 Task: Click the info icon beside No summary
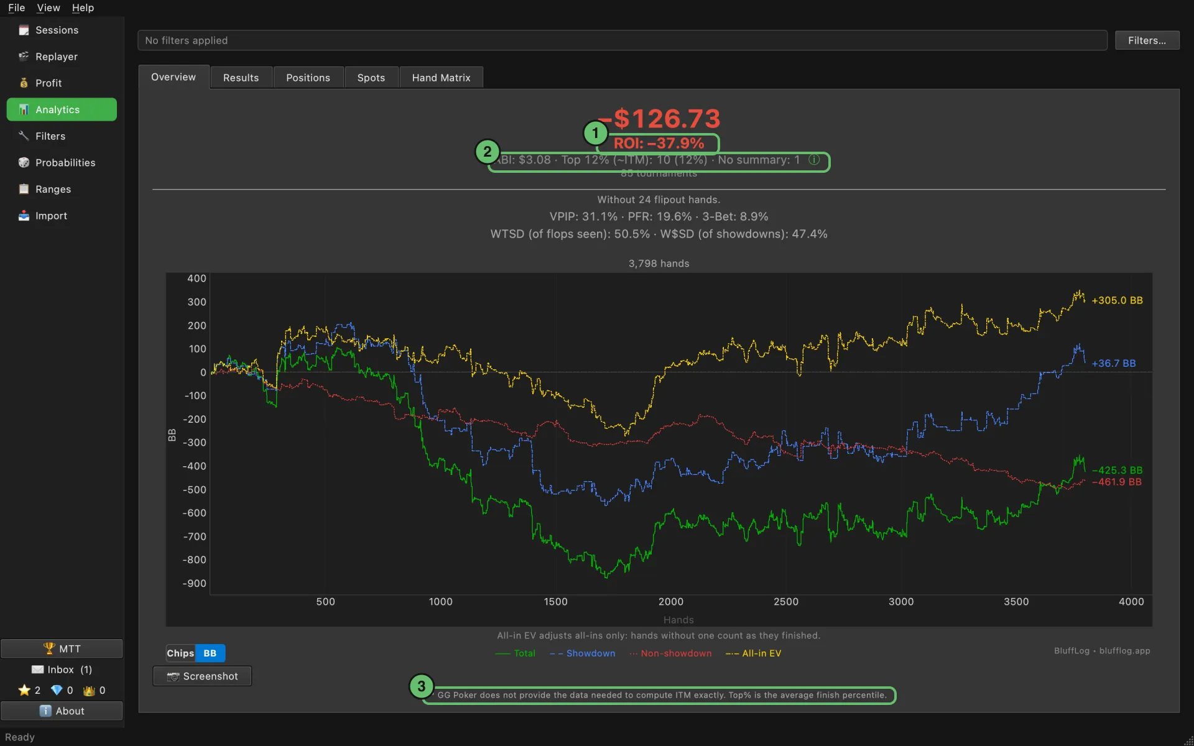pyautogui.click(x=813, y=160)
